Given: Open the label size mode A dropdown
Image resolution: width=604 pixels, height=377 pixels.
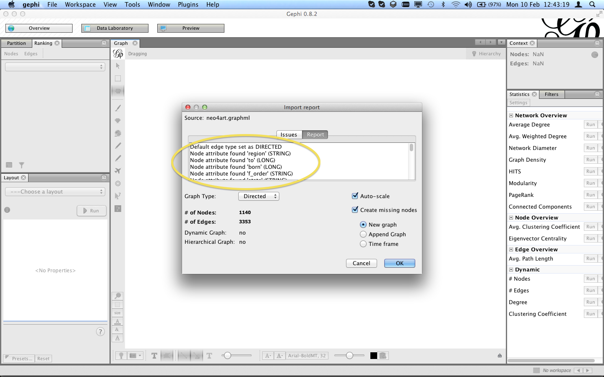Looking at the screenshot, I should click(268, 356).
